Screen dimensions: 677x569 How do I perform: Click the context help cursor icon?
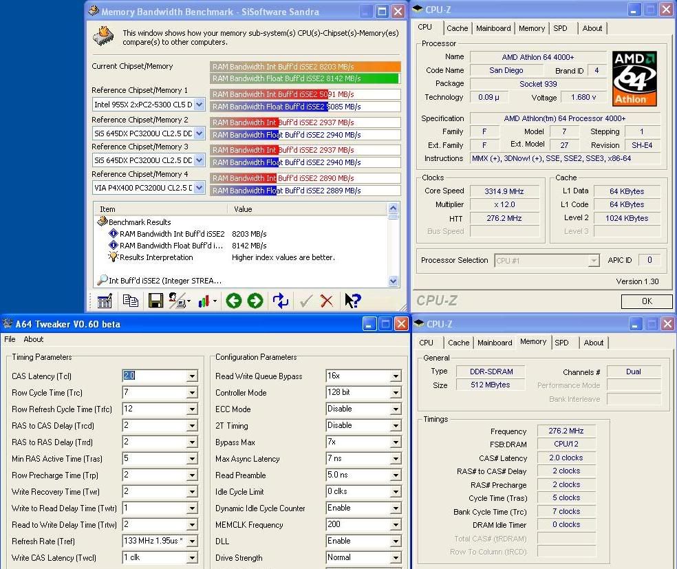352,301
